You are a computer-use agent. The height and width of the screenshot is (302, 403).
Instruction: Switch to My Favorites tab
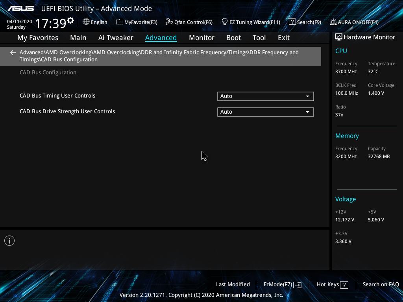point(38,38)
